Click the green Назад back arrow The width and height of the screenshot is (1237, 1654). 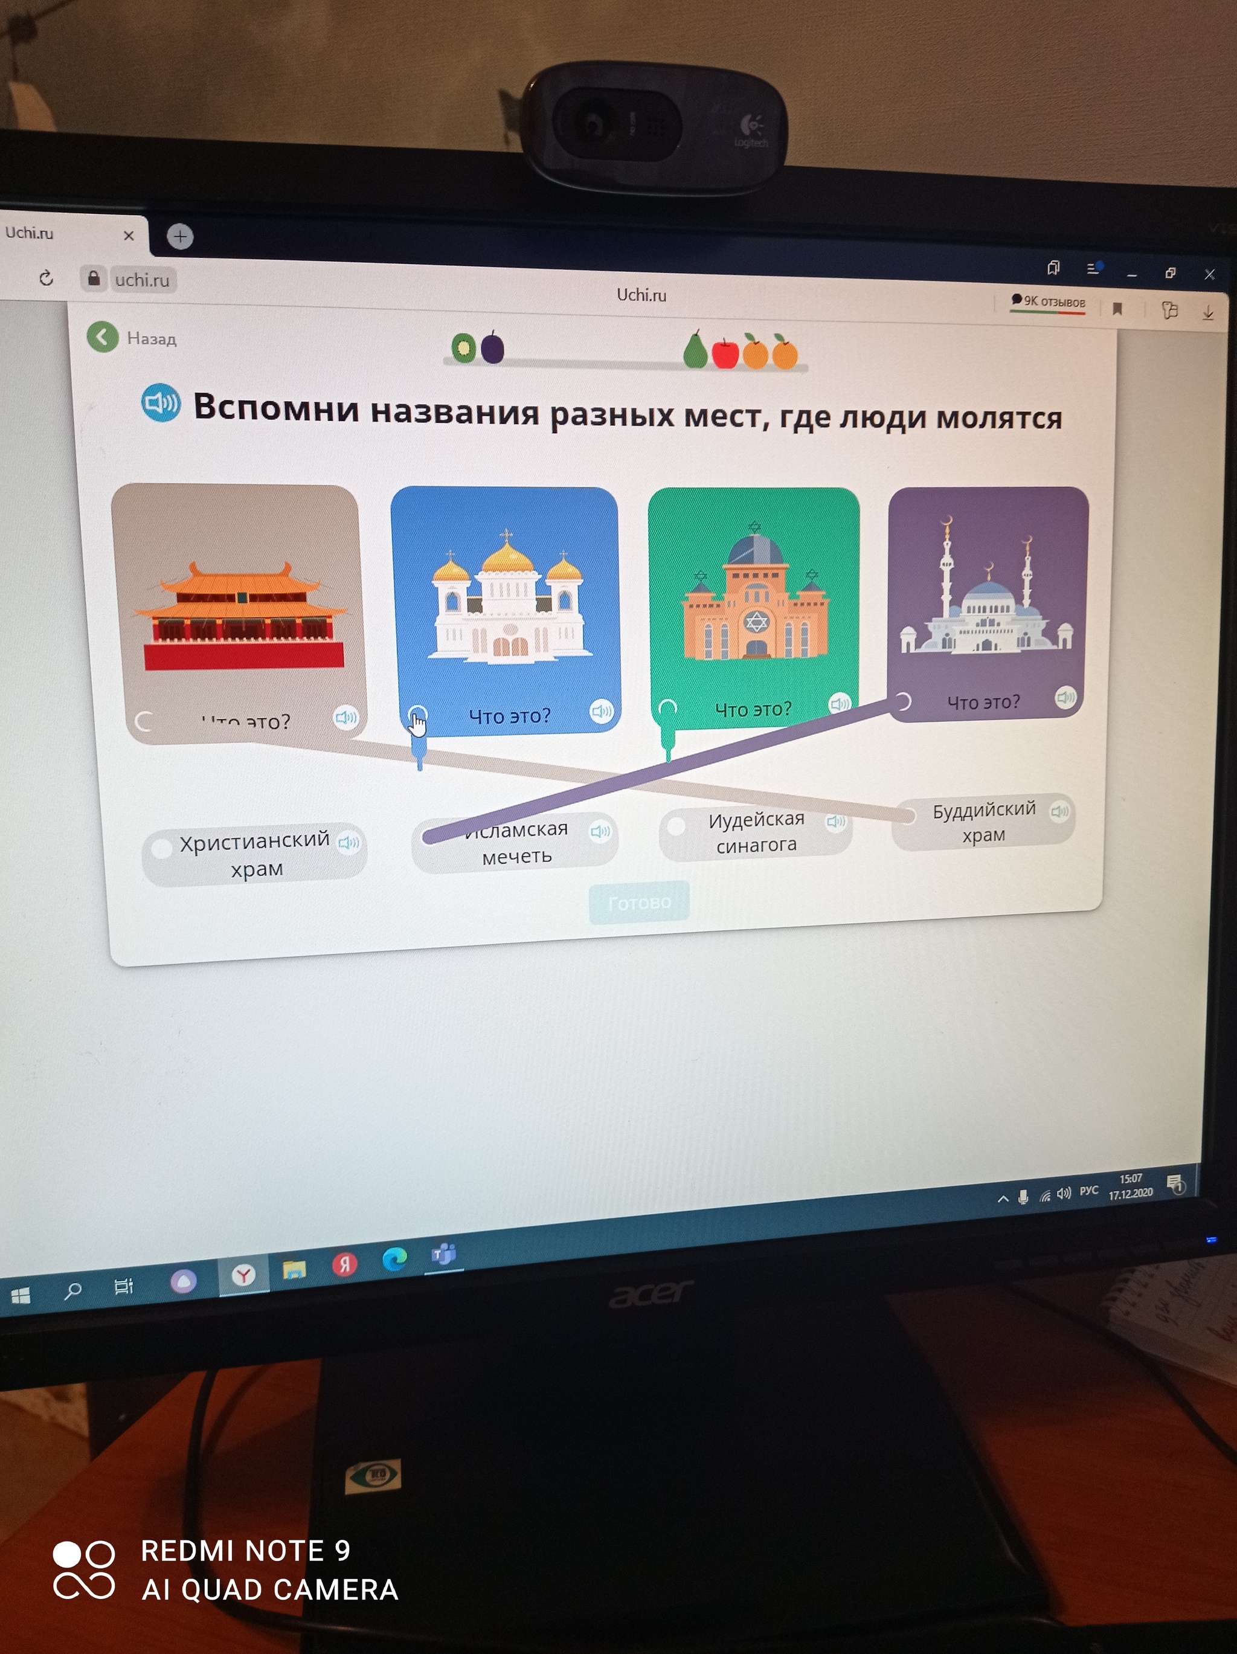tap(103, 337)
